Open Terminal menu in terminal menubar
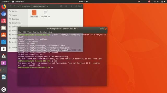Image resolution: width=167 pixels, height=93 pixels. coord(44,32)
